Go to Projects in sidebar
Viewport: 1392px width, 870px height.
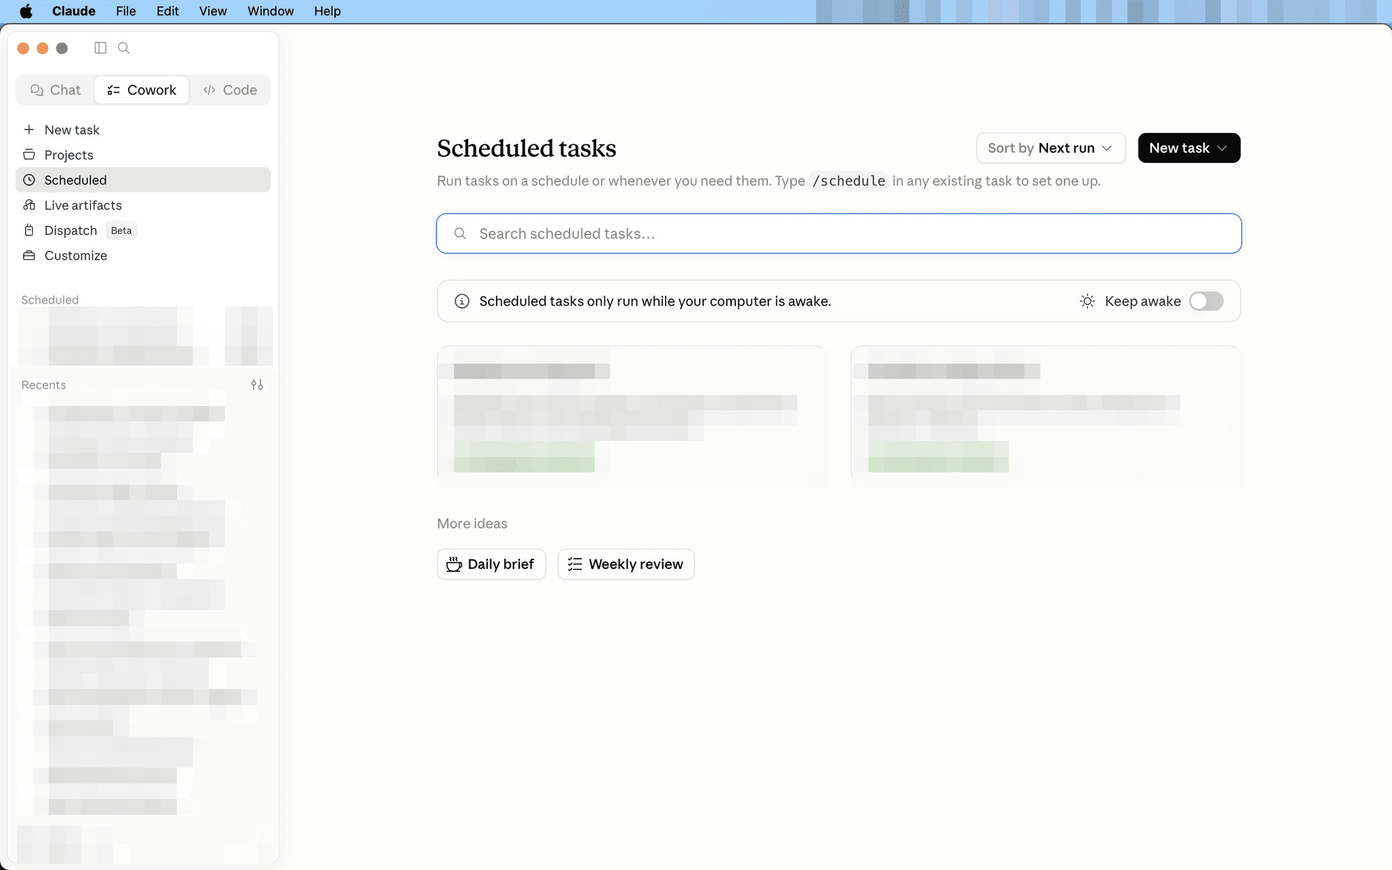pos(143,155)
